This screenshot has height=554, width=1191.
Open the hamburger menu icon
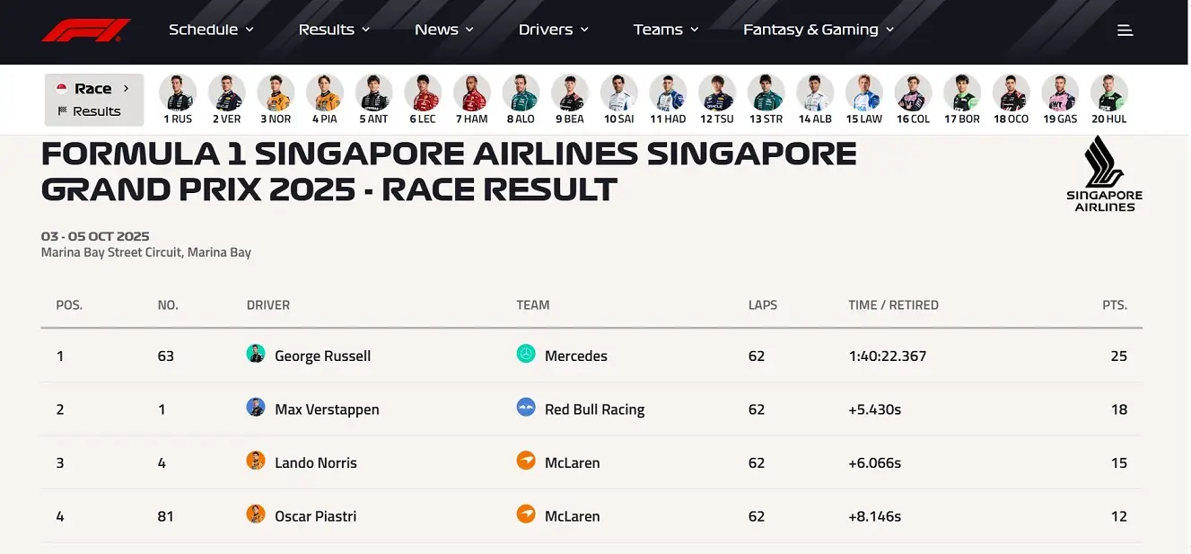[x=1125, y=31]
